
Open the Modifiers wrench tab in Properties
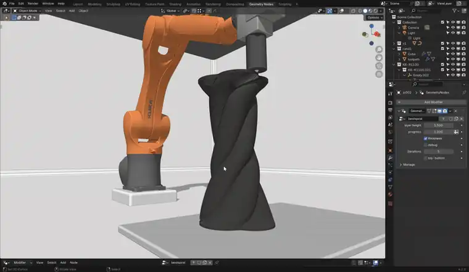coord(390,158)
